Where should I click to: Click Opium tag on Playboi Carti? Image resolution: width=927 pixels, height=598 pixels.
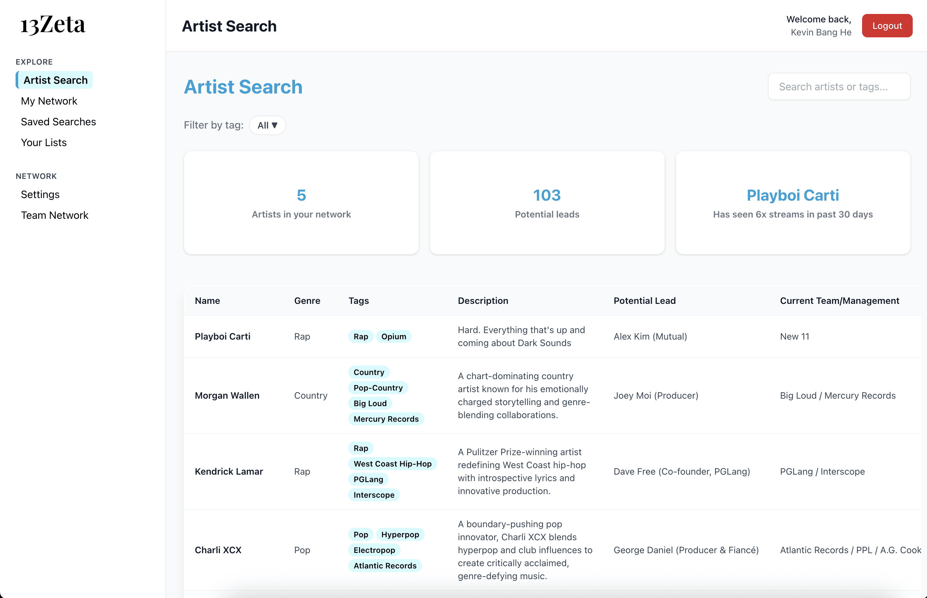[394, 336]
